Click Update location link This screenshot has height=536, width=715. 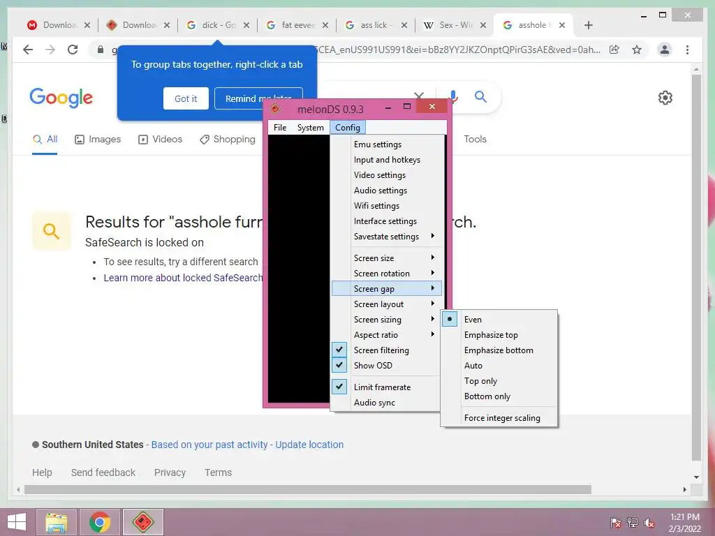[309, 445]
